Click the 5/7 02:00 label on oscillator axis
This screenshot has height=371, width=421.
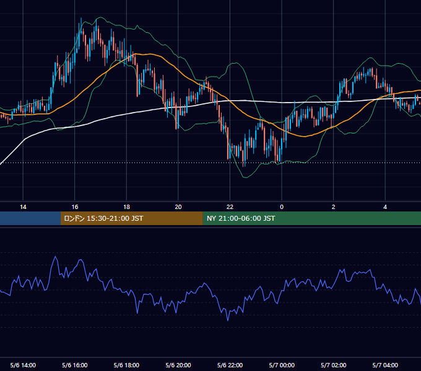(334, 365)
